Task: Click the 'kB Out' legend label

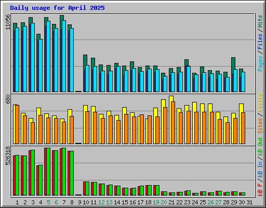Action: tap(260, 146)
